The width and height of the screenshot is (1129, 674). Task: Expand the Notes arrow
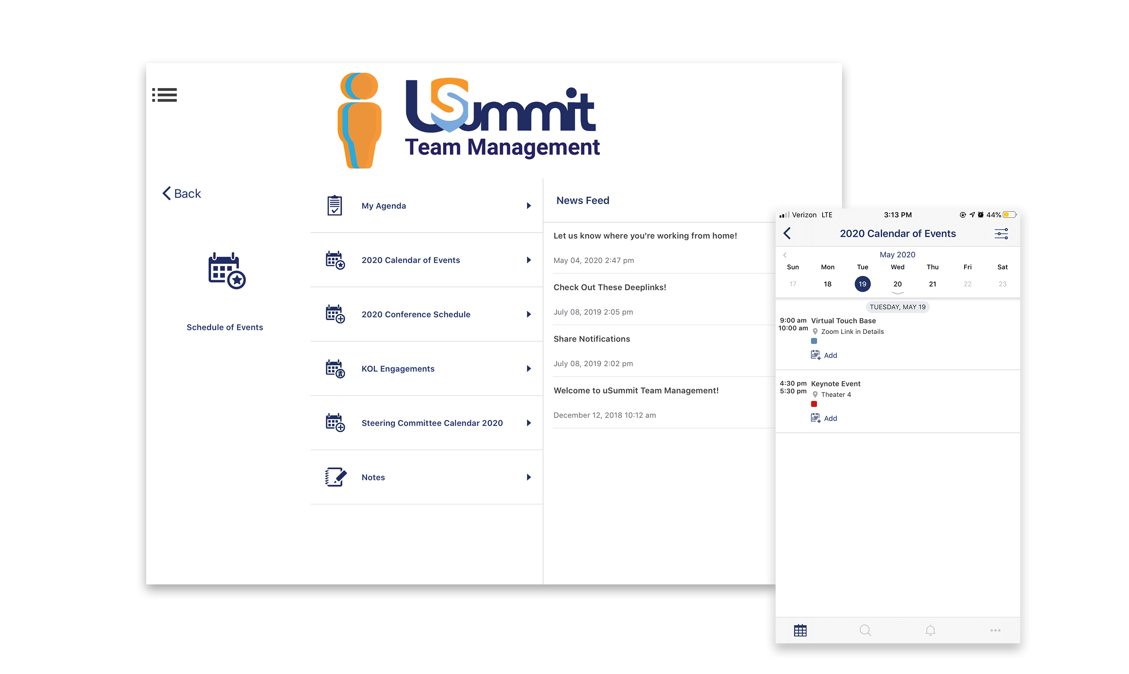point(528,477)
